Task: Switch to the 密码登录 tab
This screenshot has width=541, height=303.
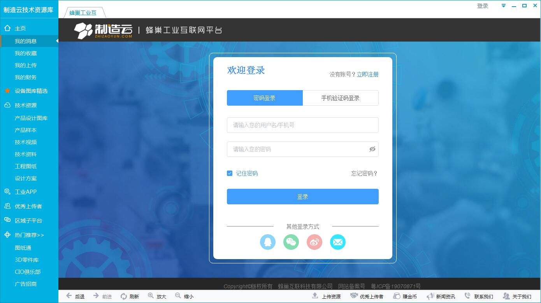Action: pyautogui.click(x=265, y=98)
